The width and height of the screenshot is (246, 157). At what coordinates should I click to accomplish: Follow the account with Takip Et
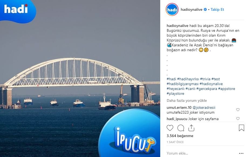tap(217, 9)
